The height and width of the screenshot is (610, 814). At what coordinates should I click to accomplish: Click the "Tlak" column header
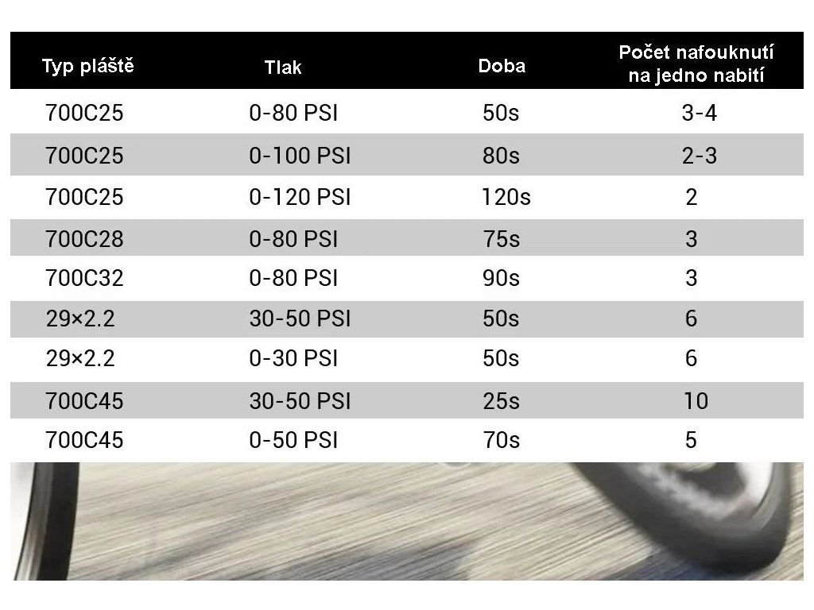pyautogui.click(x=283, y=68)
